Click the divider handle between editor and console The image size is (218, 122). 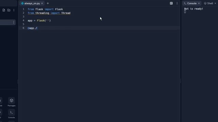pos(181,81)
